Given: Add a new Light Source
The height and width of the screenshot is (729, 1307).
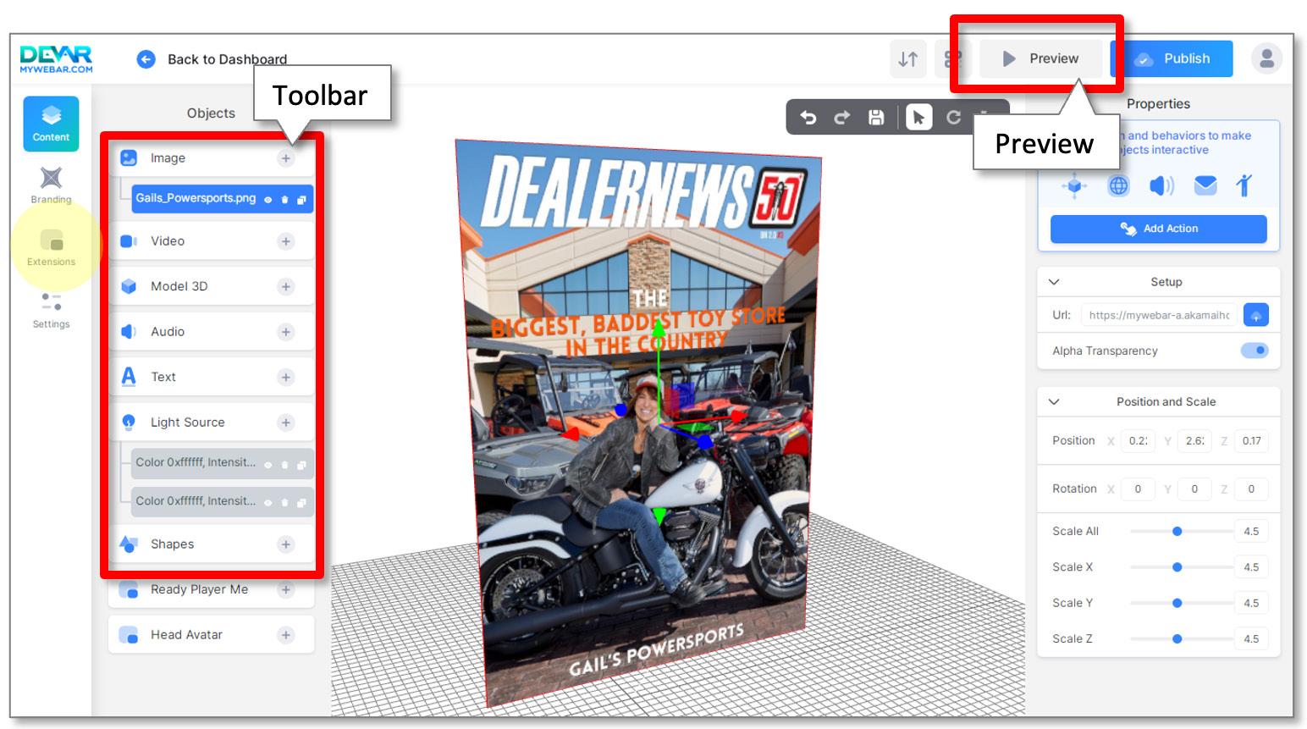Looking at the screenshot, I should click(286, 422).
